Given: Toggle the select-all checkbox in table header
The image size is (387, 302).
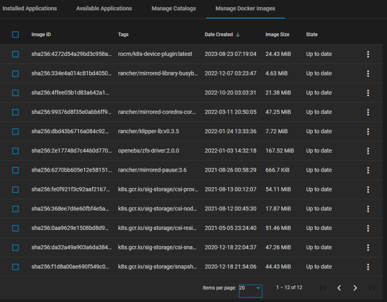Looking at the screenshot, I should coord(16,35).
